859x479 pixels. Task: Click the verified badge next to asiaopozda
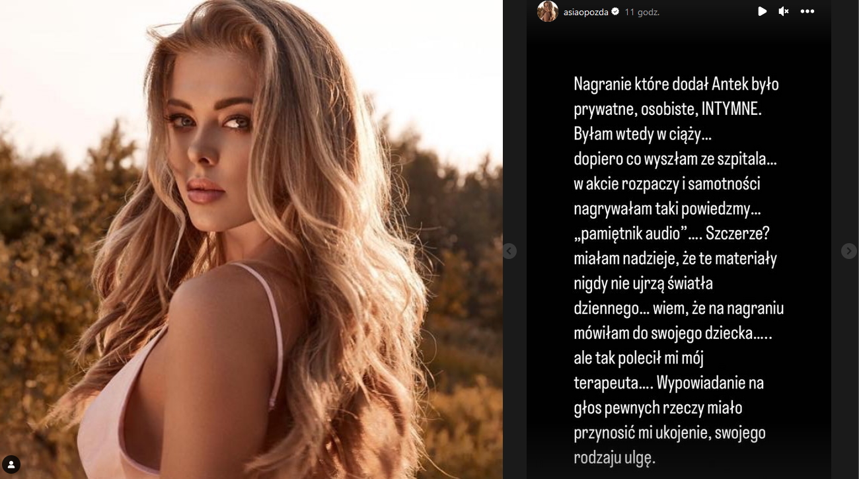point(615,12)
